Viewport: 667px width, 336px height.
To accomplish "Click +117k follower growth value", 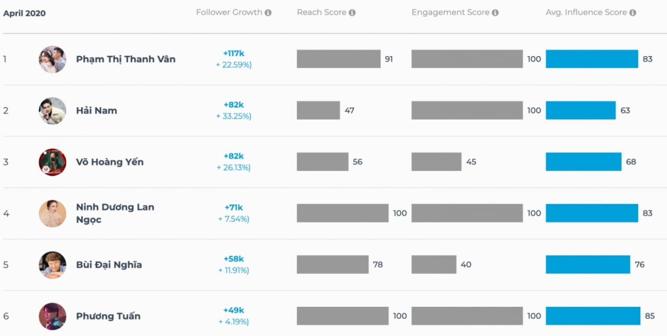I will tap(233, 53).
